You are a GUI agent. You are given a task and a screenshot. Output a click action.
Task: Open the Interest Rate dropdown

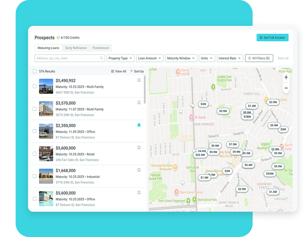point(229,59)
